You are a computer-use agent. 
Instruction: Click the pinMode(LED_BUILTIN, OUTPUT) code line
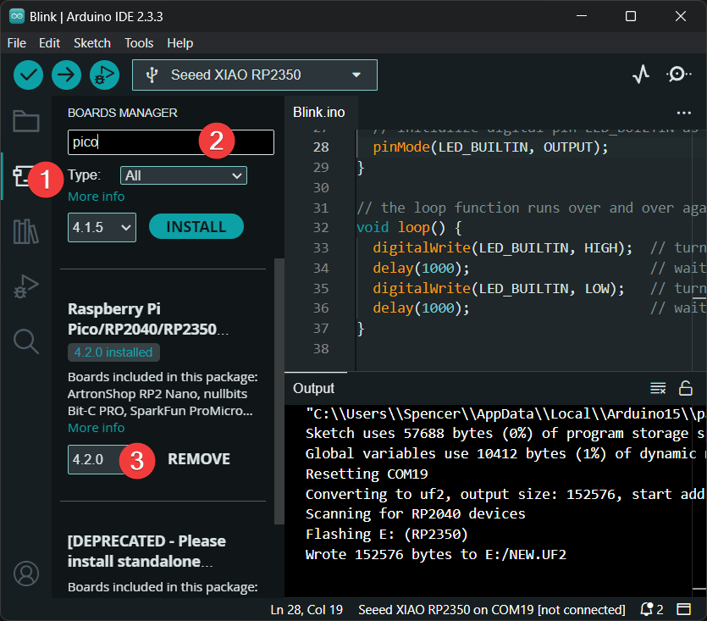[x=490, y=147]
